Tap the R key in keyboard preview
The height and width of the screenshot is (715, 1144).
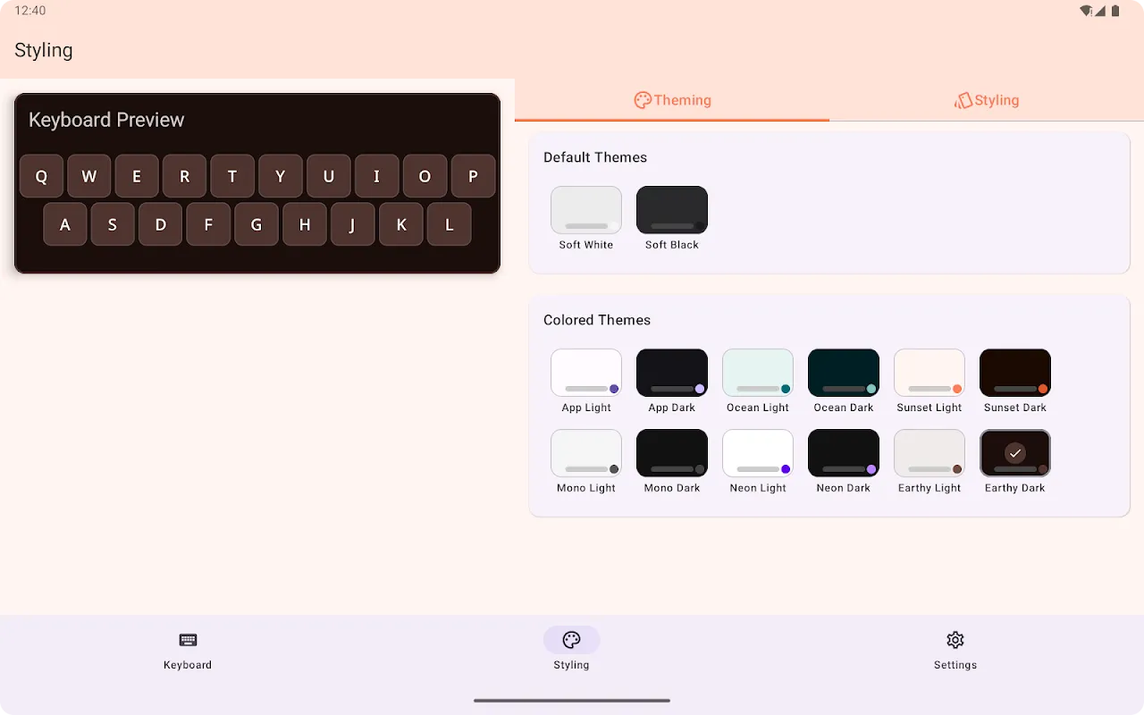coord(185,176)
